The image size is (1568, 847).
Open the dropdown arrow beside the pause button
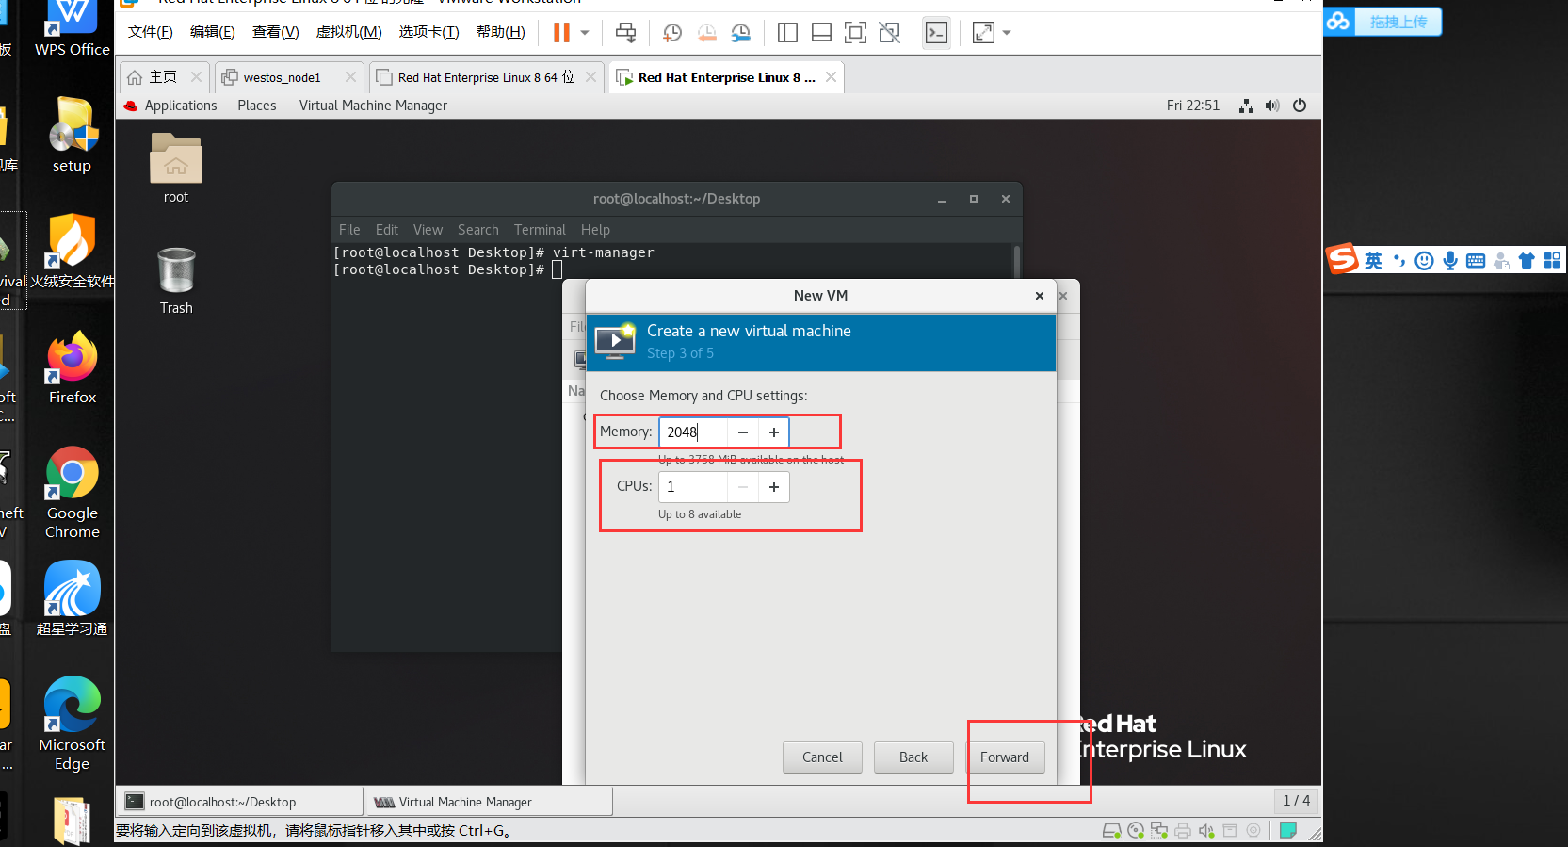tap(585, 33)
